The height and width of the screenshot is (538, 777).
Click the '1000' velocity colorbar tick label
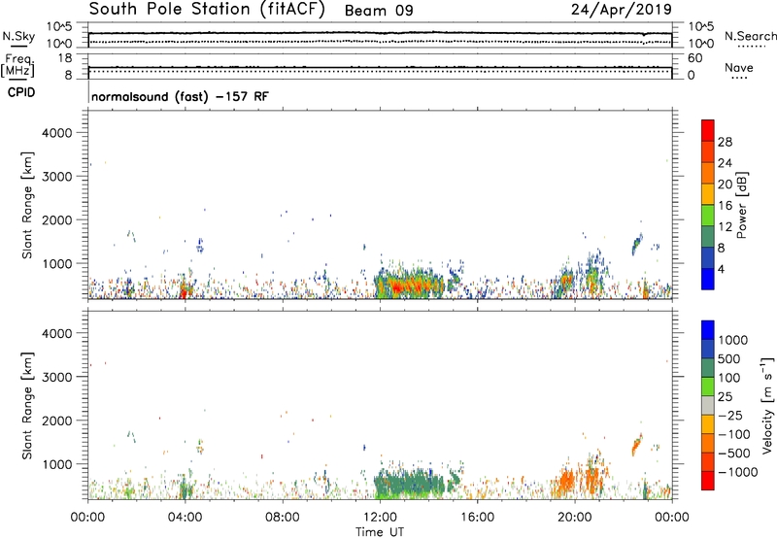[x=733, y=340]
